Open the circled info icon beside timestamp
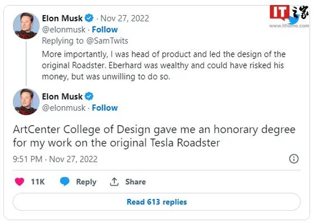 click(294, 159)
